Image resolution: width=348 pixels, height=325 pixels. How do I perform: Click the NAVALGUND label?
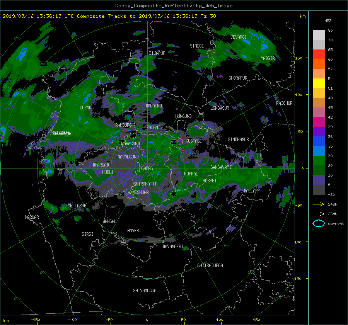pyautogui.click(x=128, y=157)
